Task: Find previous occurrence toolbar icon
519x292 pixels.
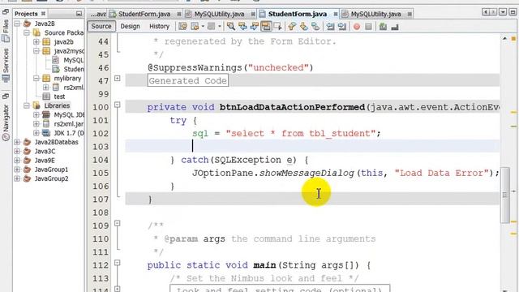Action: tap(242, 27)
